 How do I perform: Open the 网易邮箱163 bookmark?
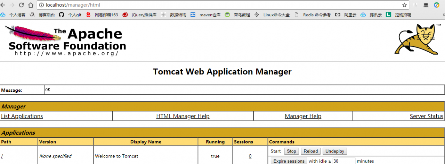click(102, 15)
